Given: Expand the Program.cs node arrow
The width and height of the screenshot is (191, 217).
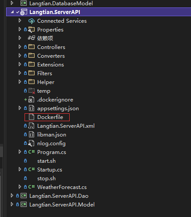Looking at the screenshot, I should (20, 152).
